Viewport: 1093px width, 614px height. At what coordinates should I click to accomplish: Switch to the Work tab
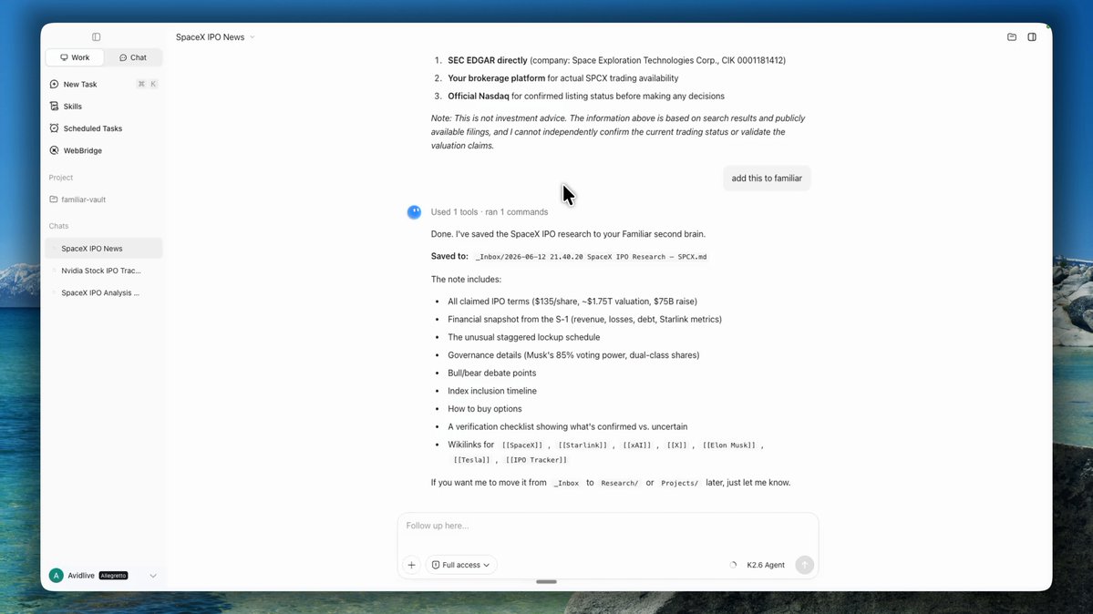pyautogui.click(x=75, y=57)
